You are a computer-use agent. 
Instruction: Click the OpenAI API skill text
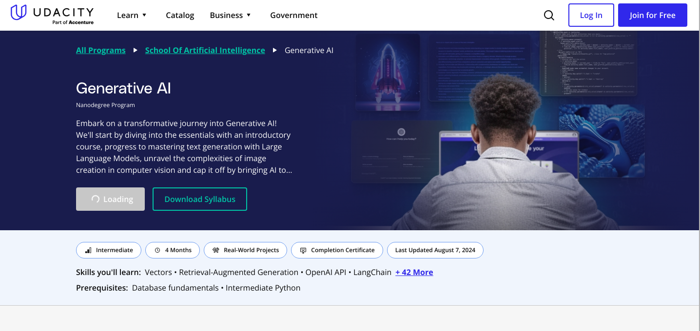(x=326, y=272)
